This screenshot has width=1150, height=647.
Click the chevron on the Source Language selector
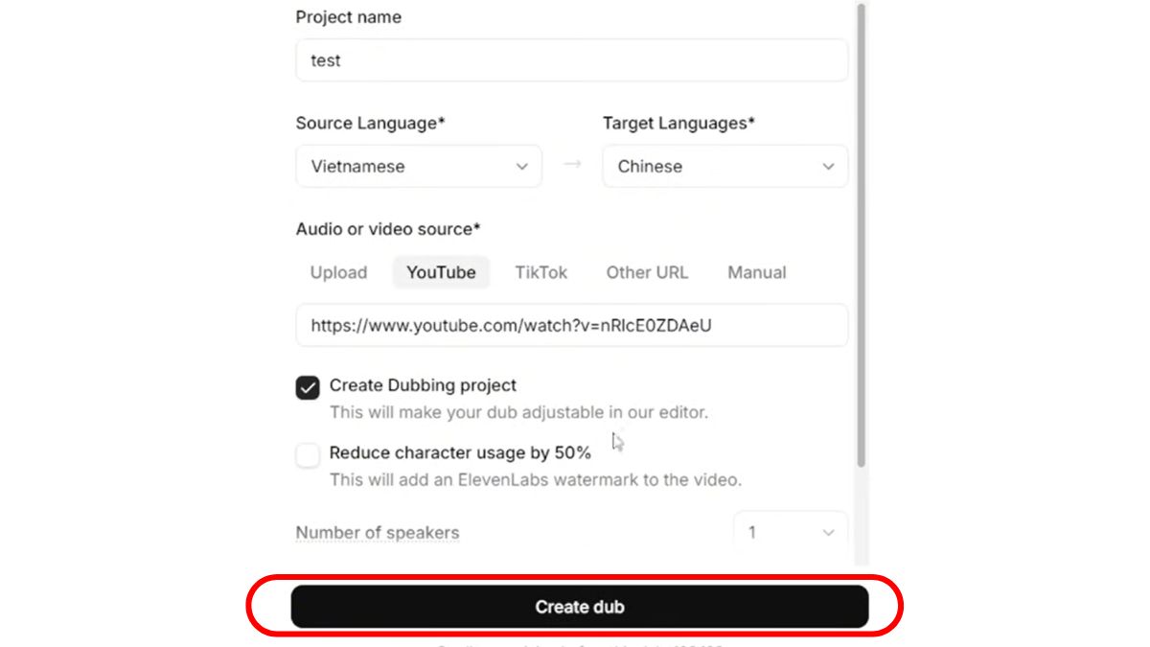click(523, 166)
